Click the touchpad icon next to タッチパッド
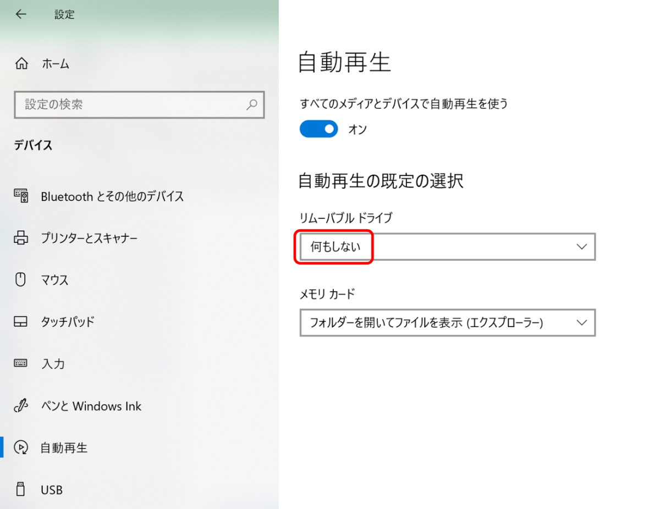Image resolution: width=660 pixels, height=509 pixels. pyautogui.click(x=20, y=322)
